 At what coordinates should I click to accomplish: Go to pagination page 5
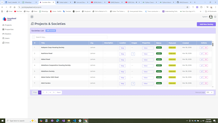coord(54,92)
